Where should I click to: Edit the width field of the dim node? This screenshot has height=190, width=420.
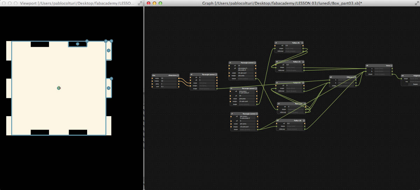point(169,78)
